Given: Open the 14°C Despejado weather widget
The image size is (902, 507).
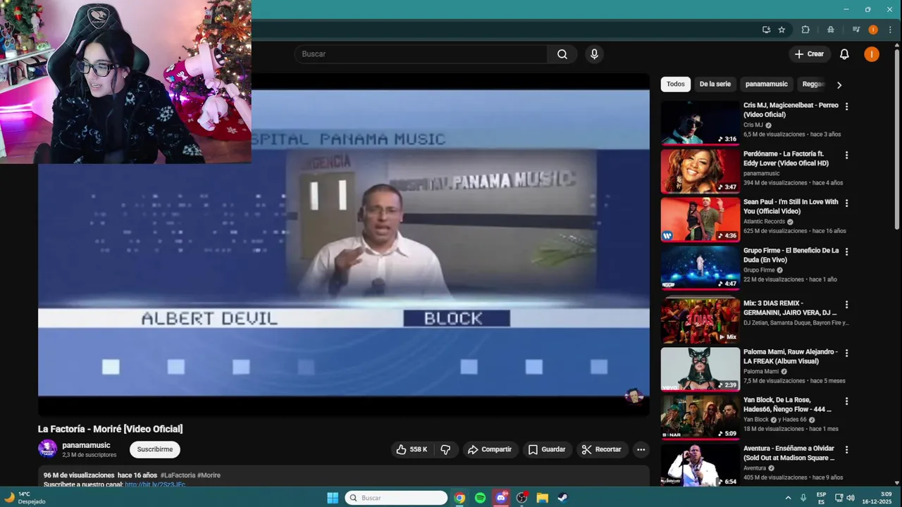Looking at the screenshot, I should (25, 498).
